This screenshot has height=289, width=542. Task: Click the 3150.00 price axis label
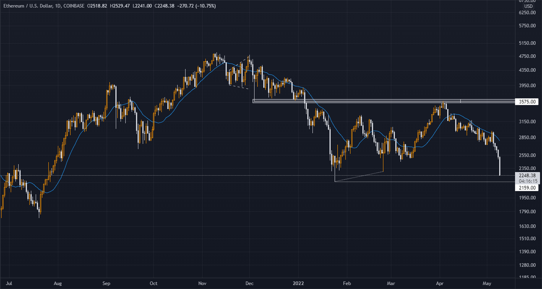coord(527,121)
